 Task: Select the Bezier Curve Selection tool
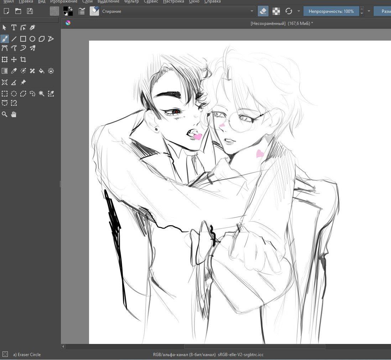[5, 103]
